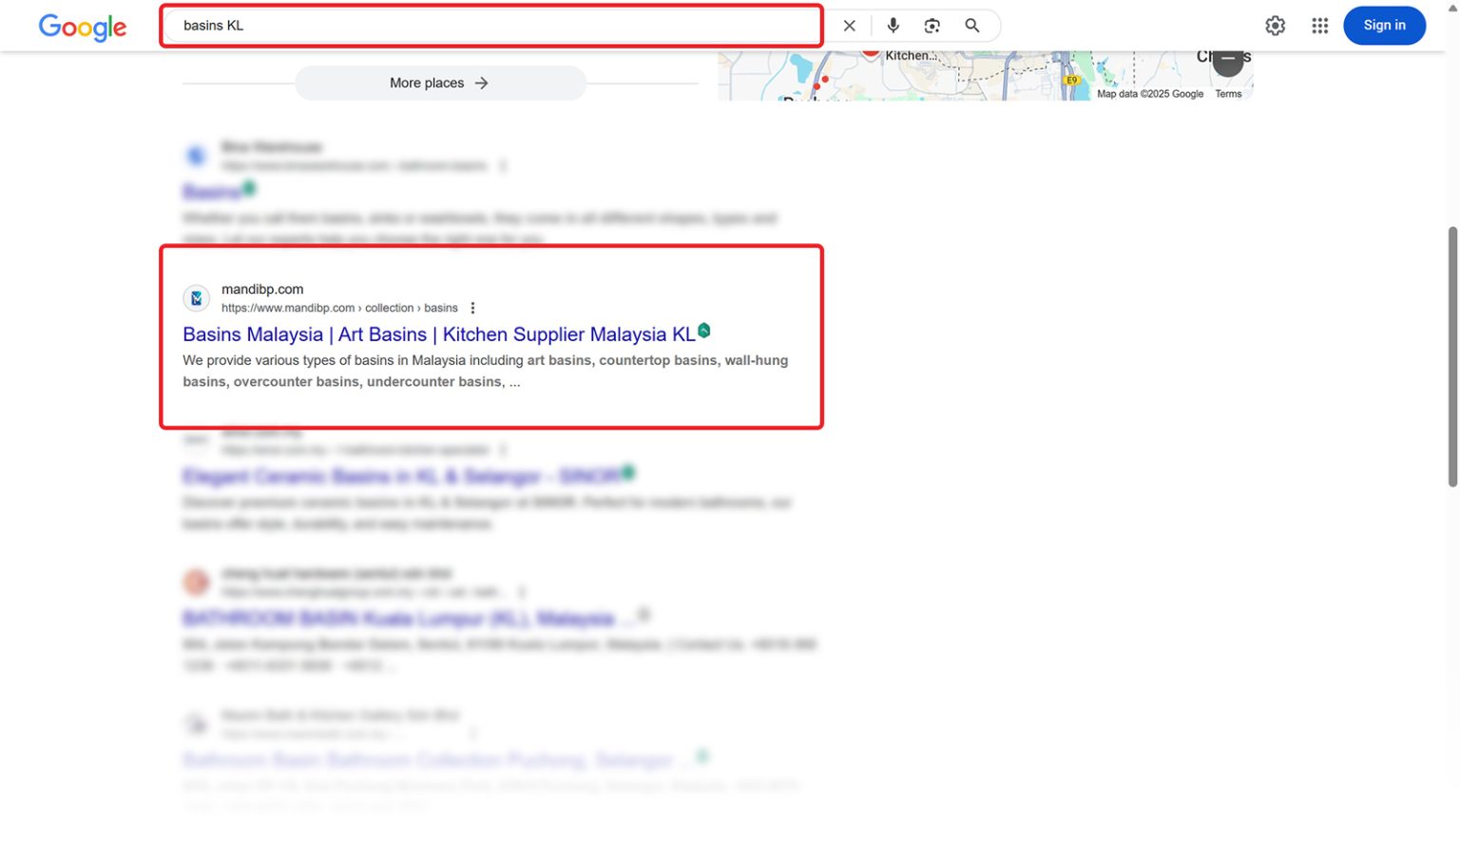Open search by image camera icon
1460x842 pixels.
(932, 26)
